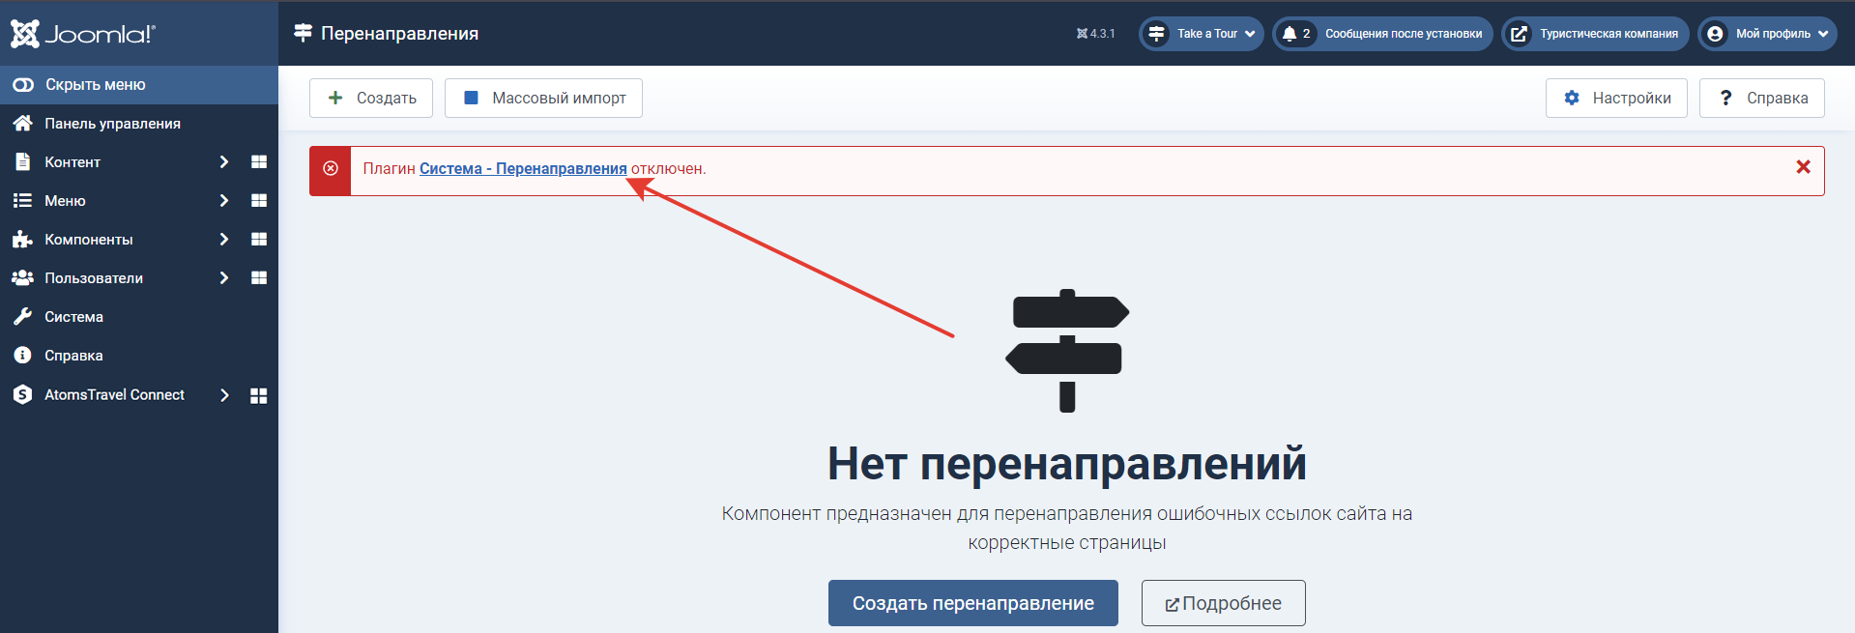Click the Массовый импорт button

pyautogui.click(x=543, y=98)
